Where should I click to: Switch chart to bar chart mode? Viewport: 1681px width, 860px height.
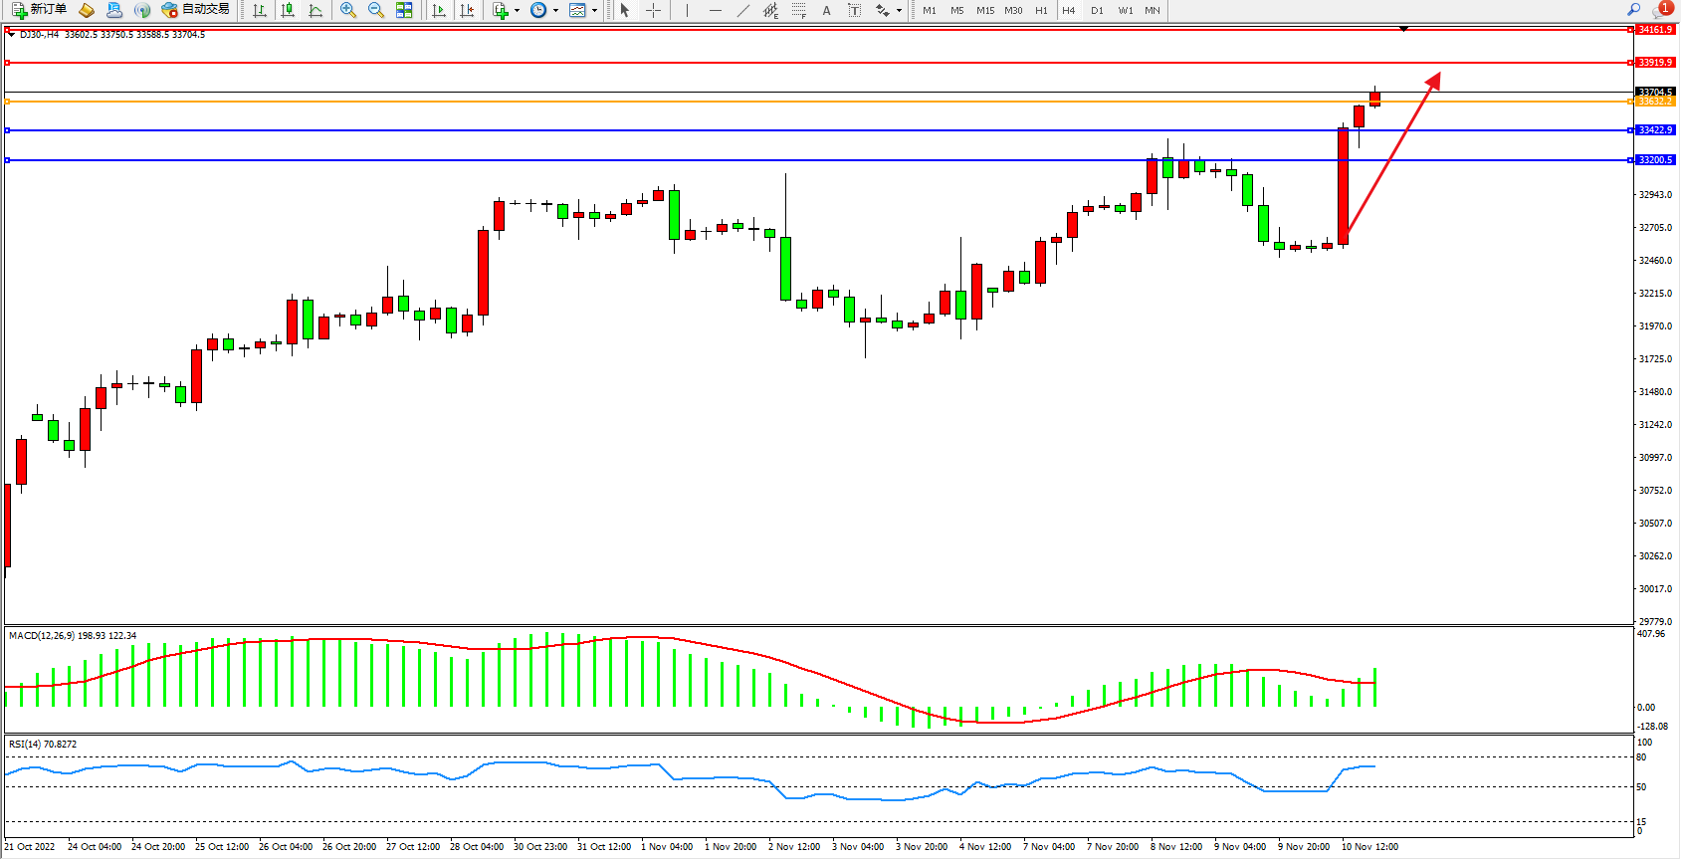[260, 10]
